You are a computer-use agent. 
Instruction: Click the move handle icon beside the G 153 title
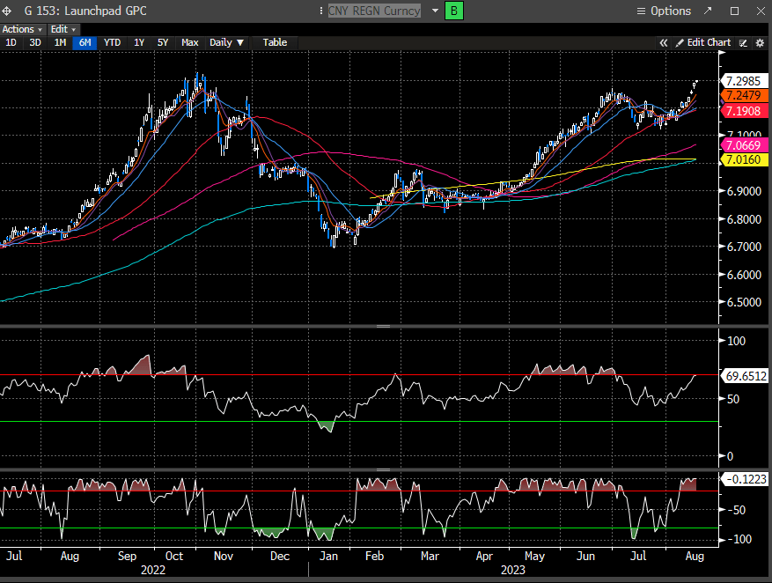[x=9, y=11]
